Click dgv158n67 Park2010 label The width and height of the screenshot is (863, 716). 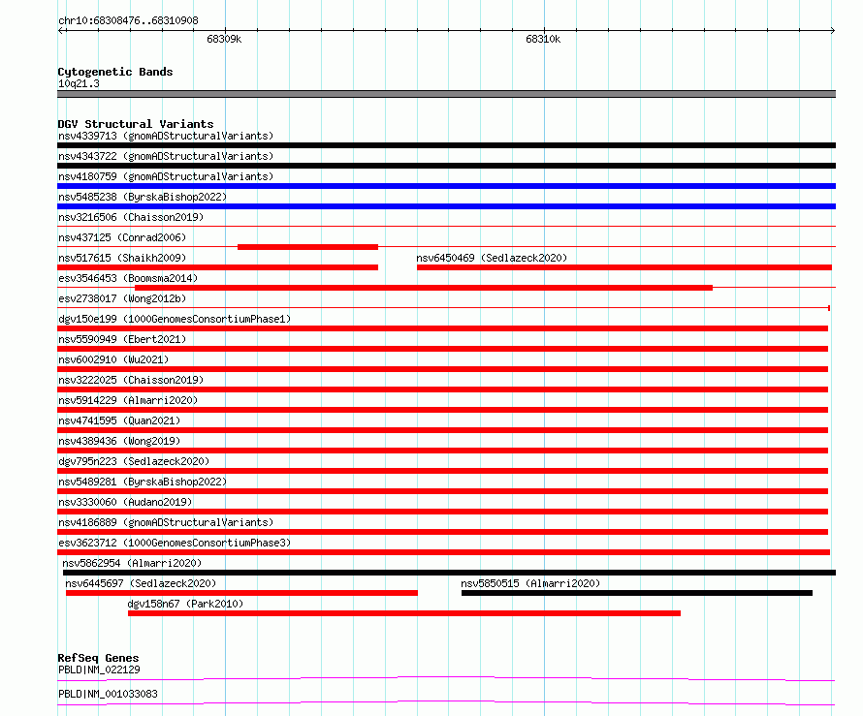[185, 604]
